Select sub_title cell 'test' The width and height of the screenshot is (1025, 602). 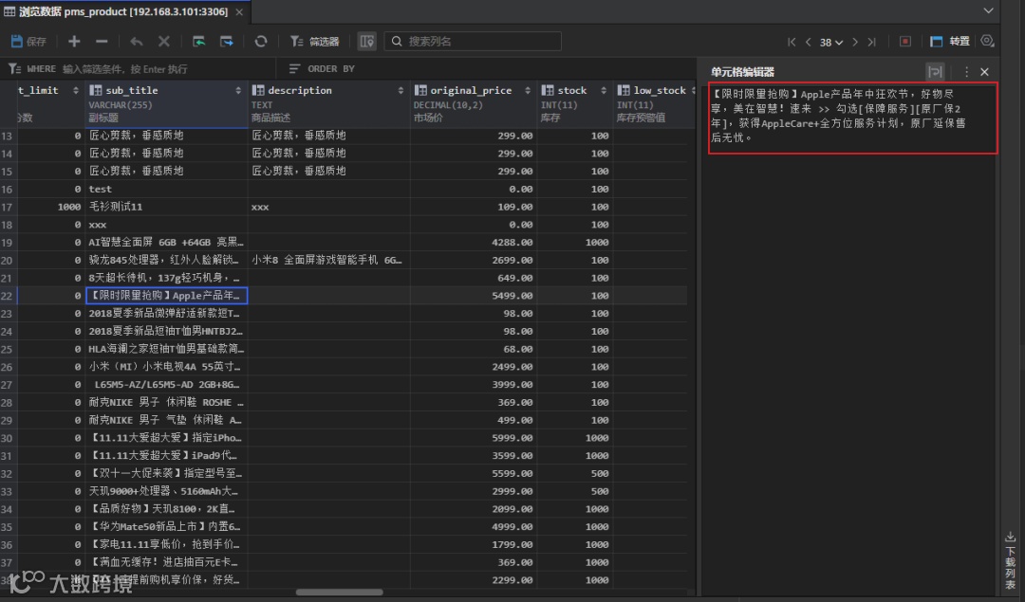(167, 189)
